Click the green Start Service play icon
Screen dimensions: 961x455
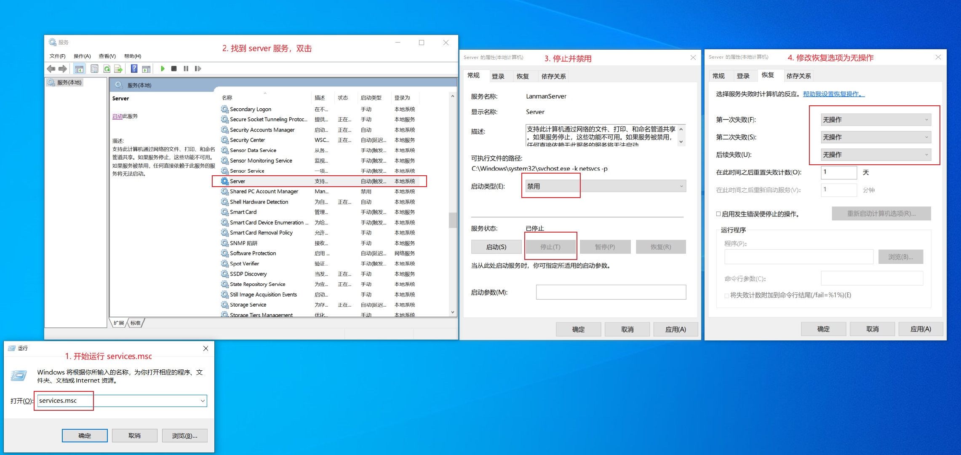[x=163, y=69]
